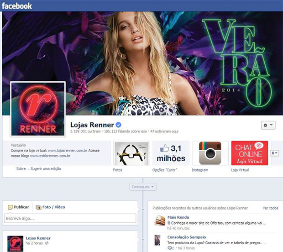Click the há 2 horas timestamp
283x252 pixels.
(x=34, y=243)
